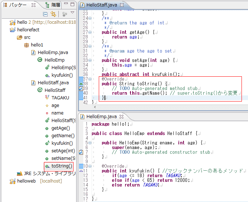
Task: Click the age field diamond icon
Action: click(x=47, y=106)
